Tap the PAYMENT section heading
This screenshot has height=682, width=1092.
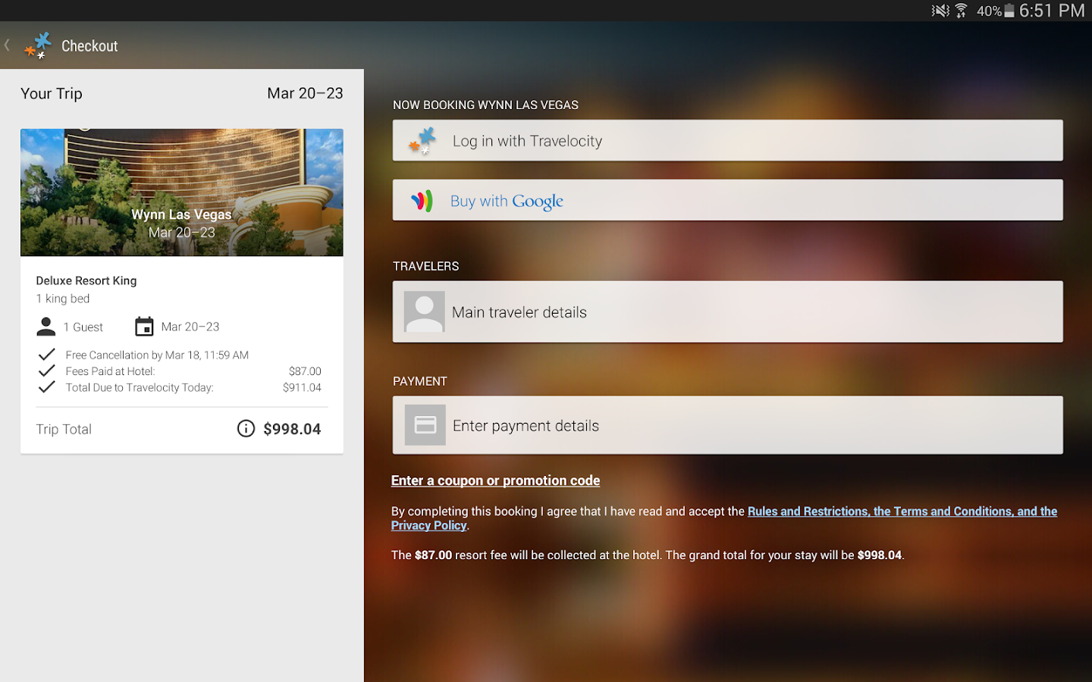tap(420, 381)
